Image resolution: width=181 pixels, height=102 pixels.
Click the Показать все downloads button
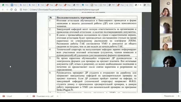coord(169,96)
